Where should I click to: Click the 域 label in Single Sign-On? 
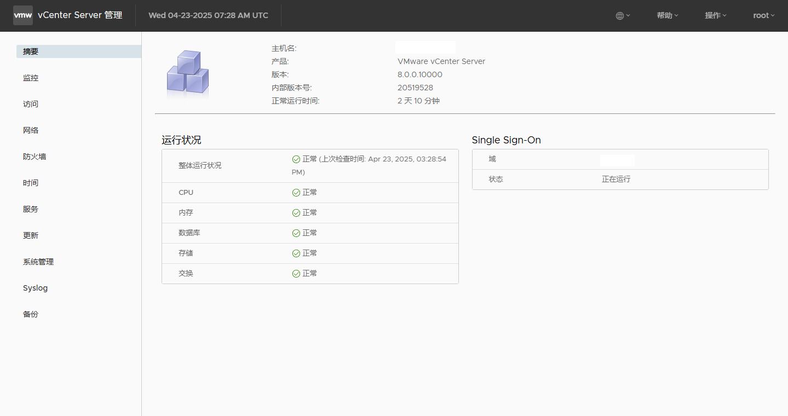coord(492,159)
